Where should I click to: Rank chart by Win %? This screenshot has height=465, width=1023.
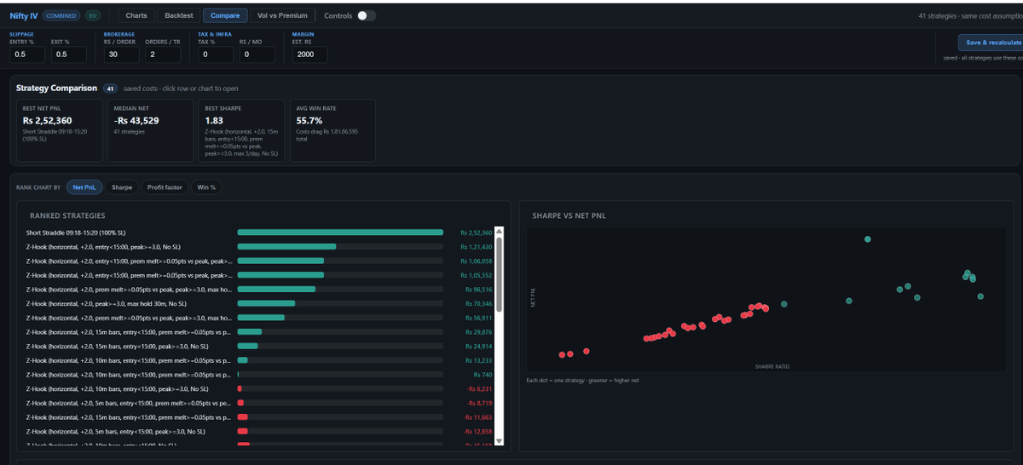tap(206, 187)
